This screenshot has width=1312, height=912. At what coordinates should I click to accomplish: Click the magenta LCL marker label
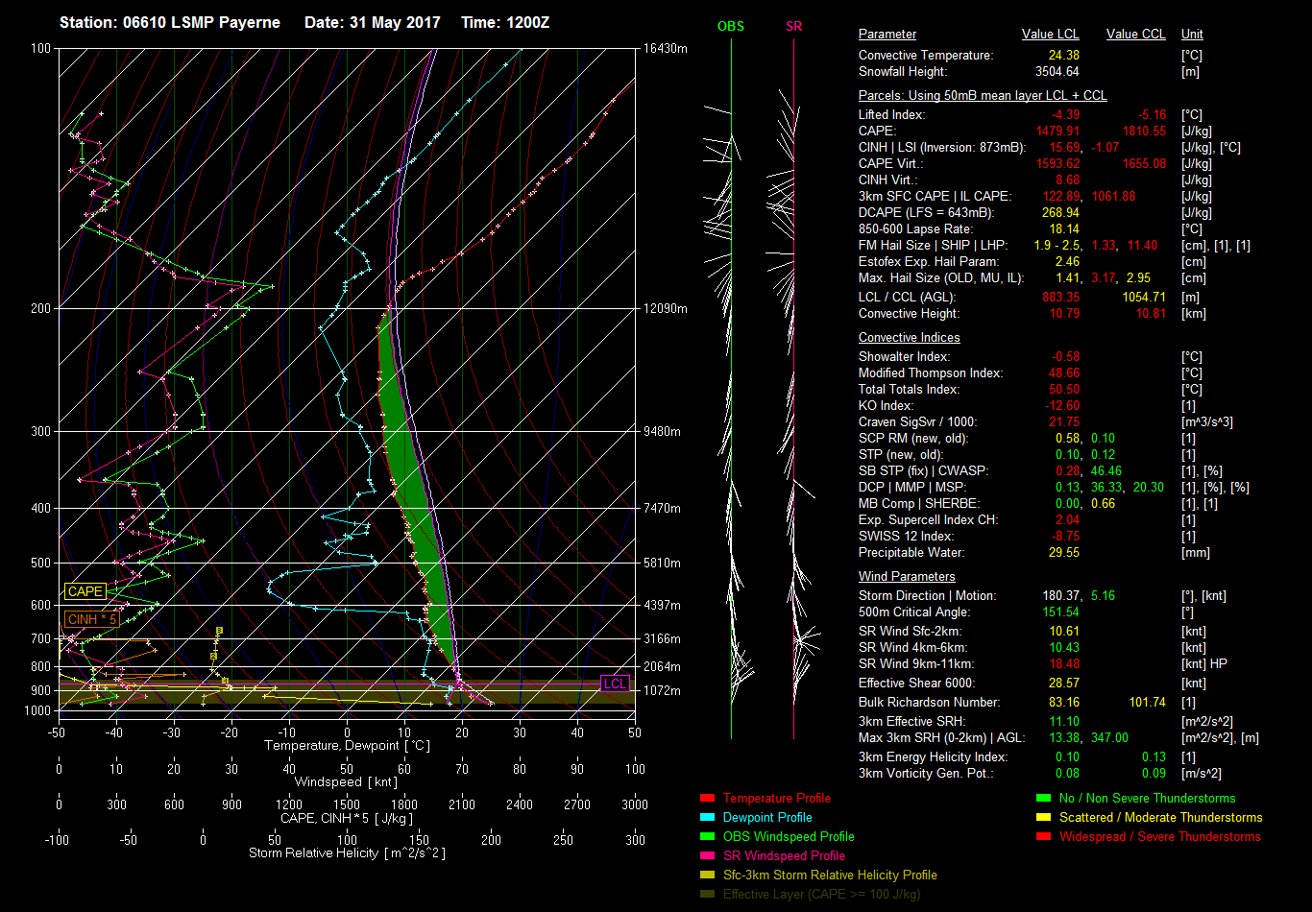pyautogui.click(x=614, y=684)
